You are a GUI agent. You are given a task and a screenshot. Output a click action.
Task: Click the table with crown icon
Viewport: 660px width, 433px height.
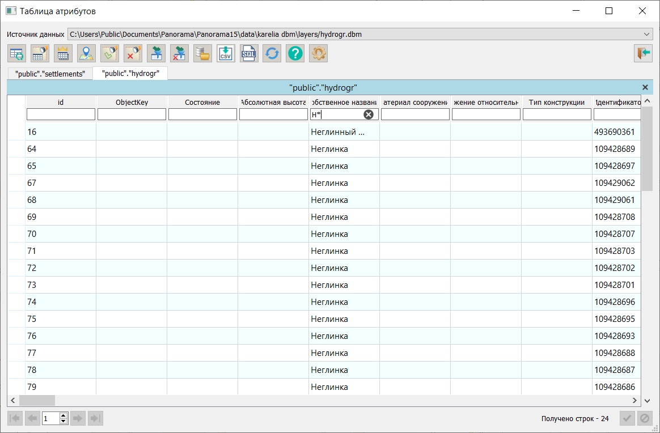coord(63,54)
